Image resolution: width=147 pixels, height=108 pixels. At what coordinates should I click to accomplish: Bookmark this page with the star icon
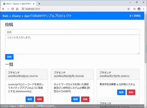point(128,9)
